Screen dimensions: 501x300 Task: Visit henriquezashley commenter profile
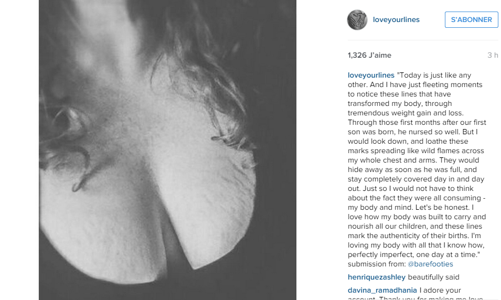376,277
